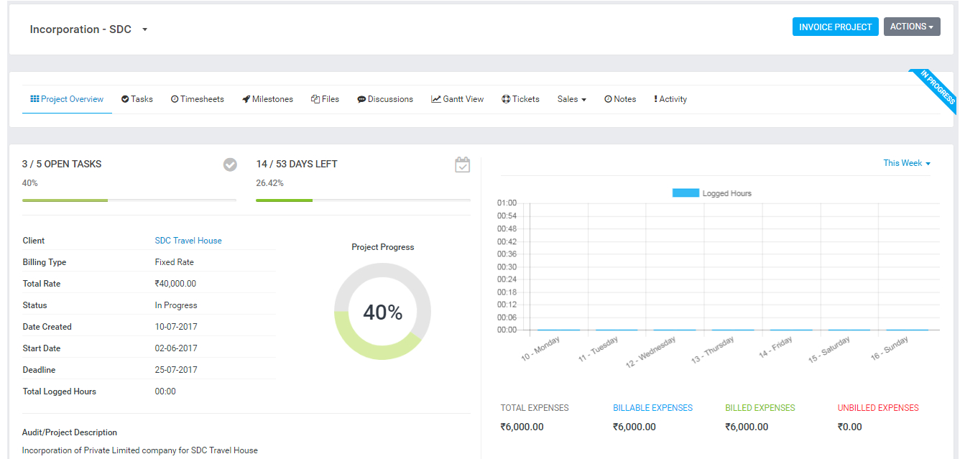Toggle the Logged Hours legend swatch
The image size is (965, 459).
pos(685,193)
